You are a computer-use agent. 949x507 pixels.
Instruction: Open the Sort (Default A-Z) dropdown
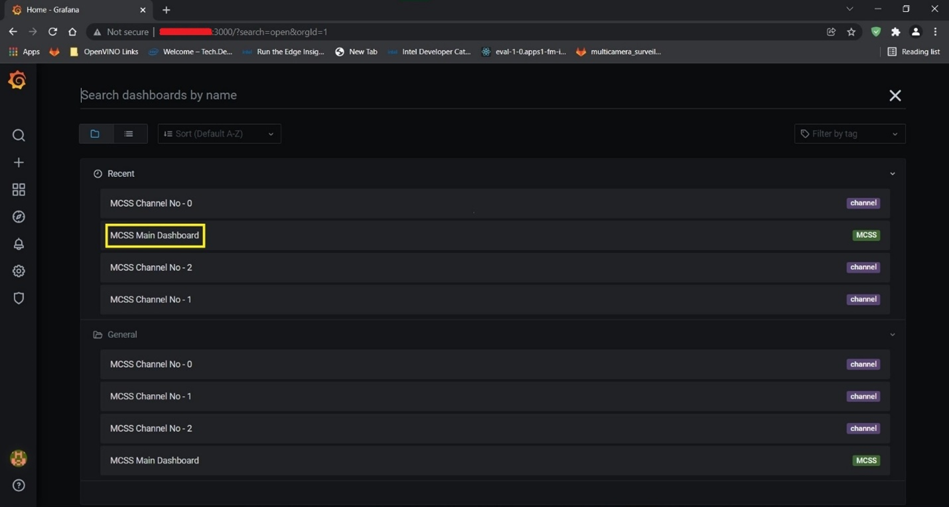tap(219, 134)
